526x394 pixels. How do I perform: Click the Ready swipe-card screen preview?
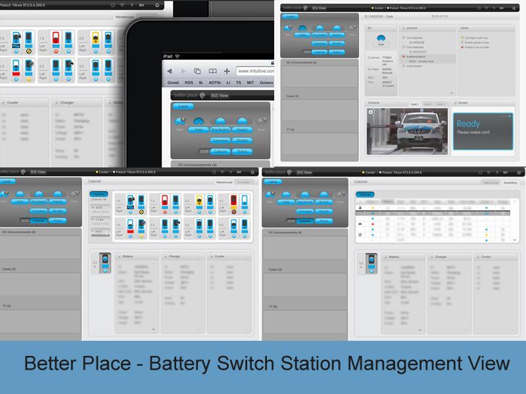483,131
